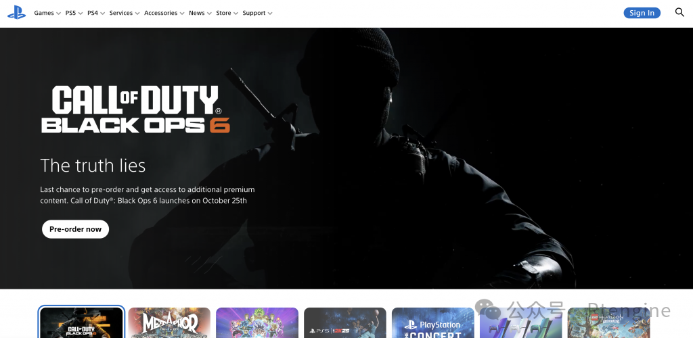Select the white PS5 consoles thumbnail
693x338 pixels.
click(x=521, y=322)
